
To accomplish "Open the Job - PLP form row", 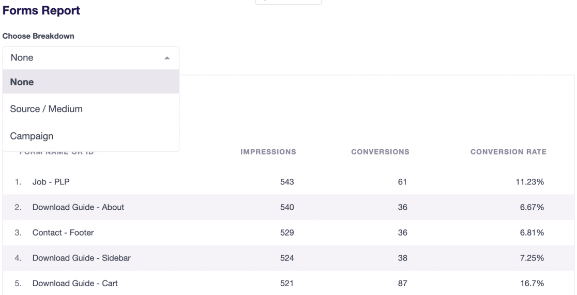I will [x=288, y=182].
